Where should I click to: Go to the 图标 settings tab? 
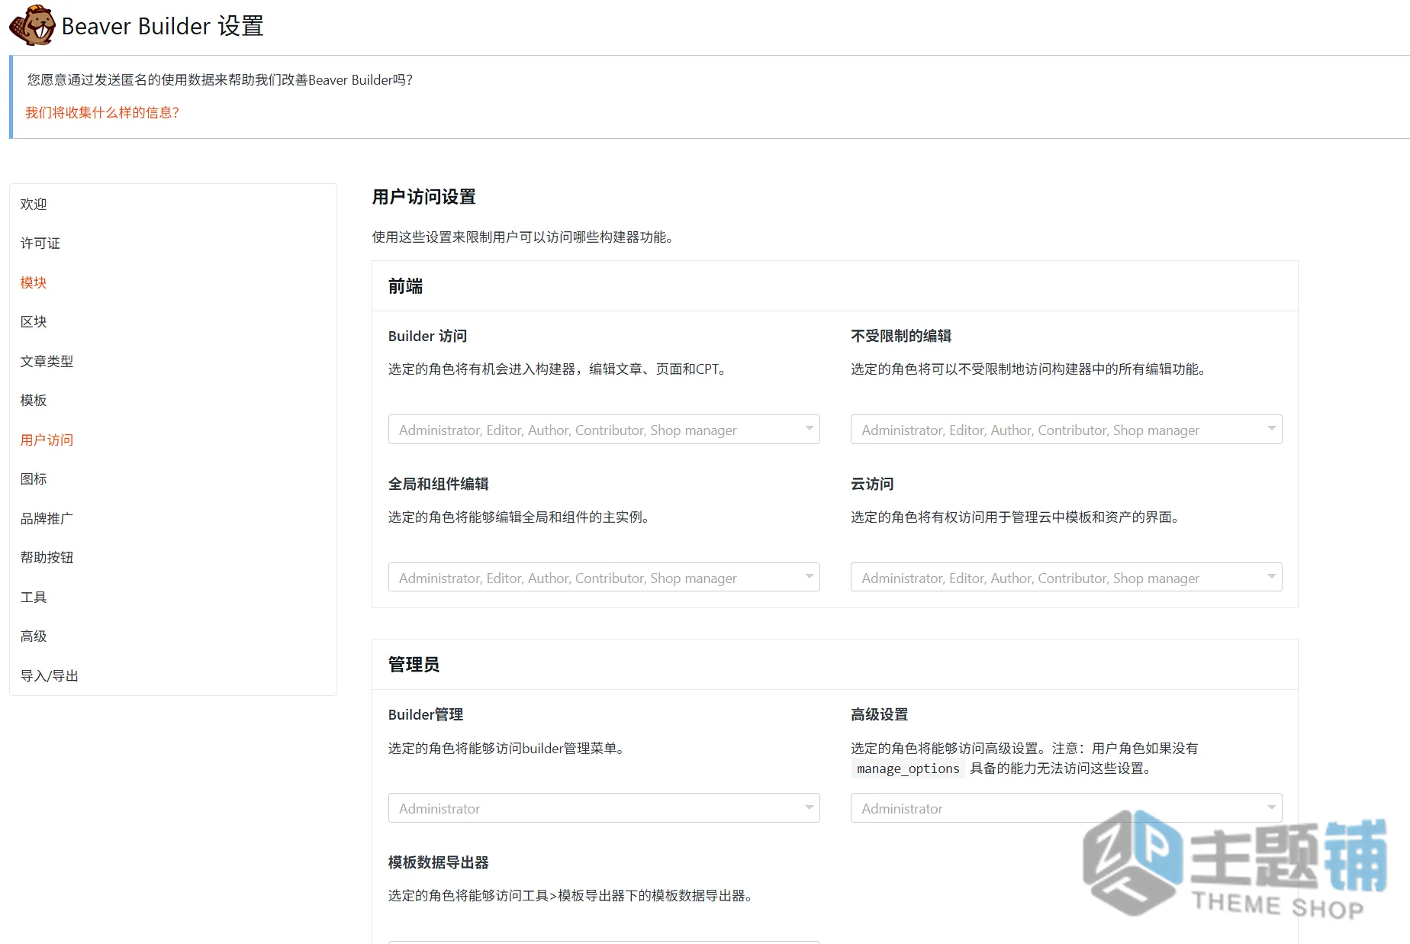(34, 478)
